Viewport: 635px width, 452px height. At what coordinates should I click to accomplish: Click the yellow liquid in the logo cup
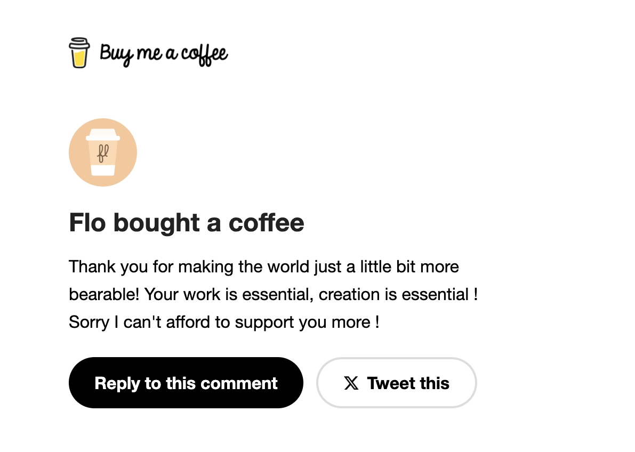point(79,58)
